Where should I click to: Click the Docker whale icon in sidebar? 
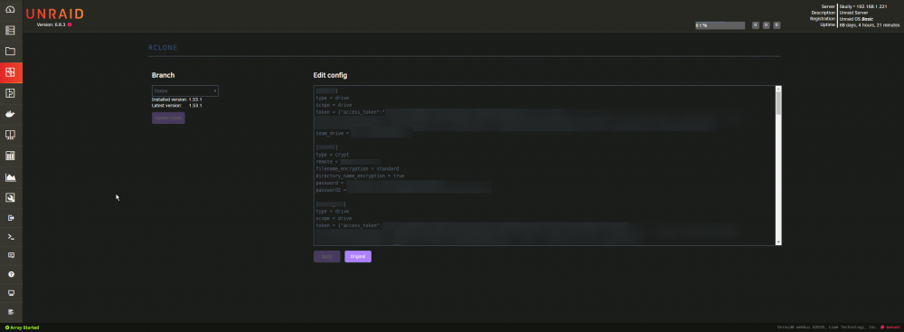[10, 114]
